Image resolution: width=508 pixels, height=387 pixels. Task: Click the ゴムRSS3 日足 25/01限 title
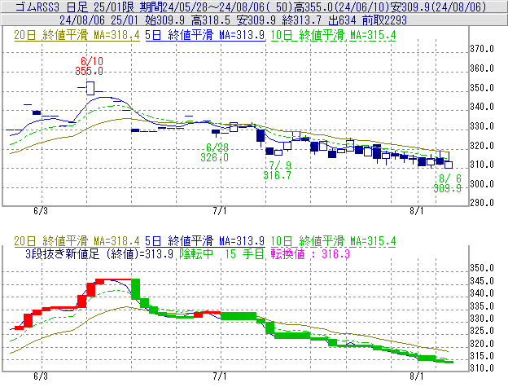(74, 7)
